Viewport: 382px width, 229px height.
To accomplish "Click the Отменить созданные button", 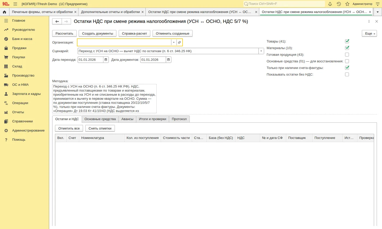I will [x=172, y=33].
